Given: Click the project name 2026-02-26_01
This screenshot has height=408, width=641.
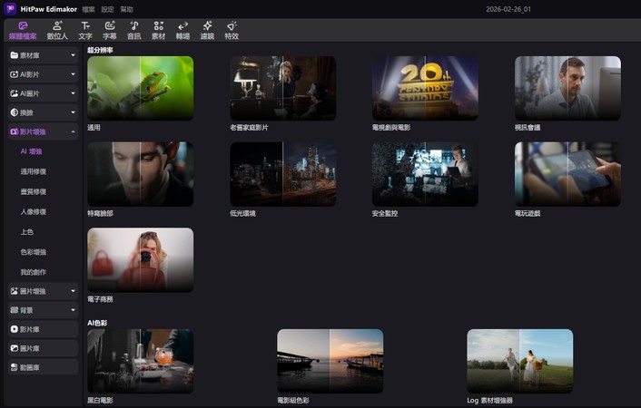Looking at the screenshot, I should point(508,9).
